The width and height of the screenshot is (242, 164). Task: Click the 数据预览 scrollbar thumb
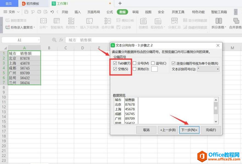[216, 108]
